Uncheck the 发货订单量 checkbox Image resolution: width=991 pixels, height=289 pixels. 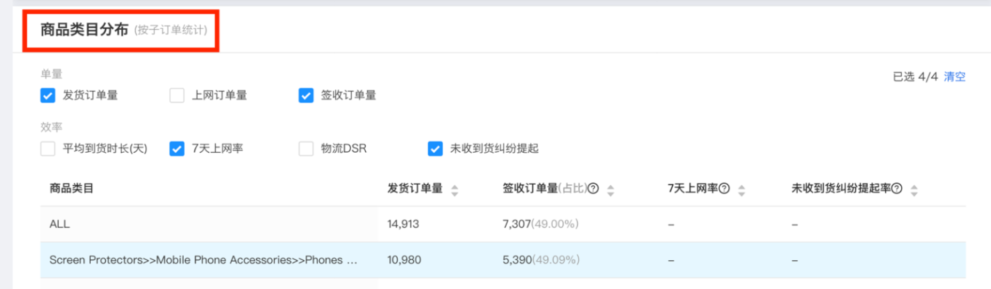point(48,96)
